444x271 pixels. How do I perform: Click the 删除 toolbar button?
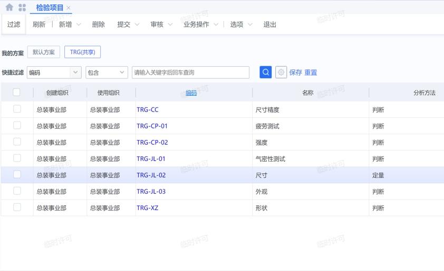click(x=98, y=24)
